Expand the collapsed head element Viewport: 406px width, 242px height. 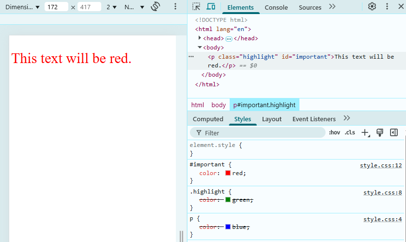[x=200, y=38]
